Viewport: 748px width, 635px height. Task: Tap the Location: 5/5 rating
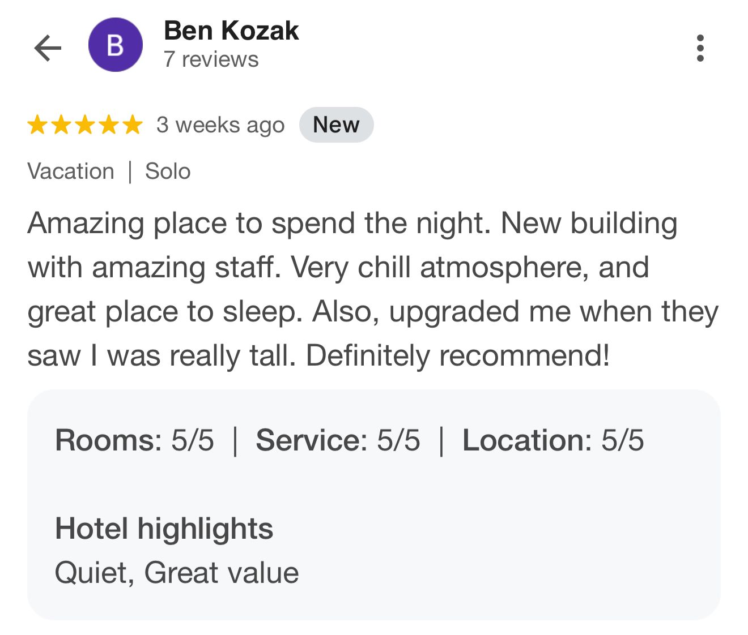[553, 440]
